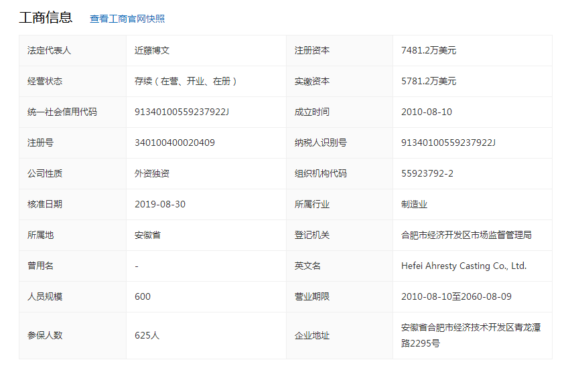Click registration number 340100400020409

[x=174, y=143]
